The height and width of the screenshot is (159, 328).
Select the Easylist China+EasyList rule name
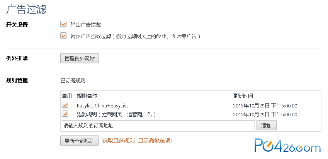[x=102, y=105]
